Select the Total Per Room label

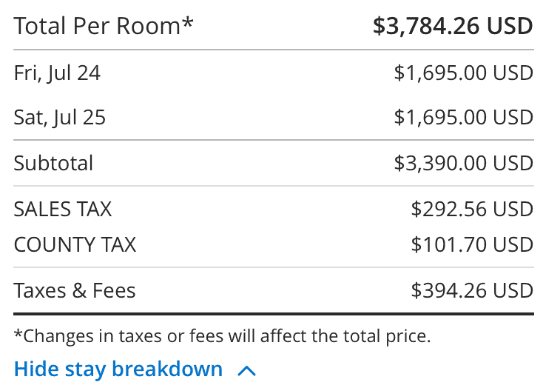(103, 26)
